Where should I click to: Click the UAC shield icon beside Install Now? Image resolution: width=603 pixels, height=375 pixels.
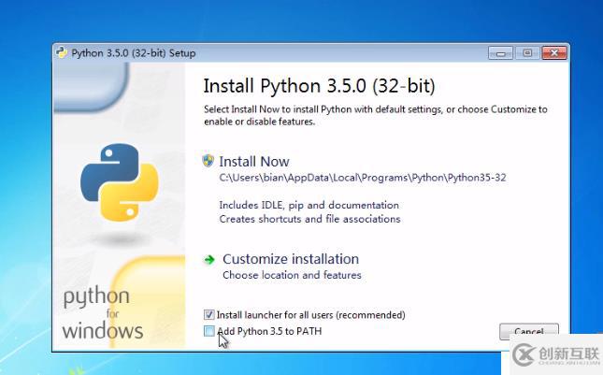point(208,161)
